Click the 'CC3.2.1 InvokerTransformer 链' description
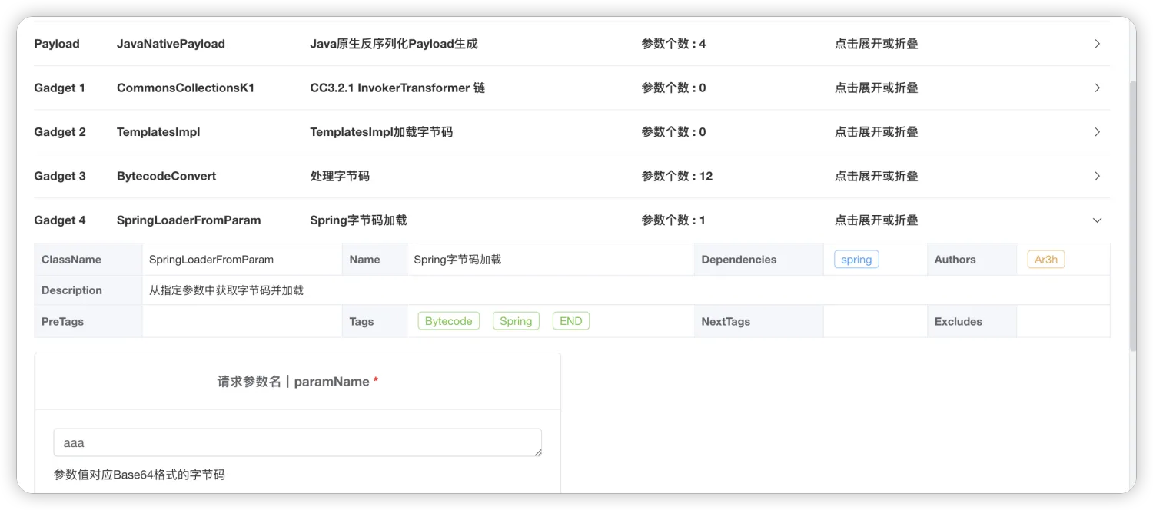This screenshot has width=1153, height=510. tap(397, 88)
